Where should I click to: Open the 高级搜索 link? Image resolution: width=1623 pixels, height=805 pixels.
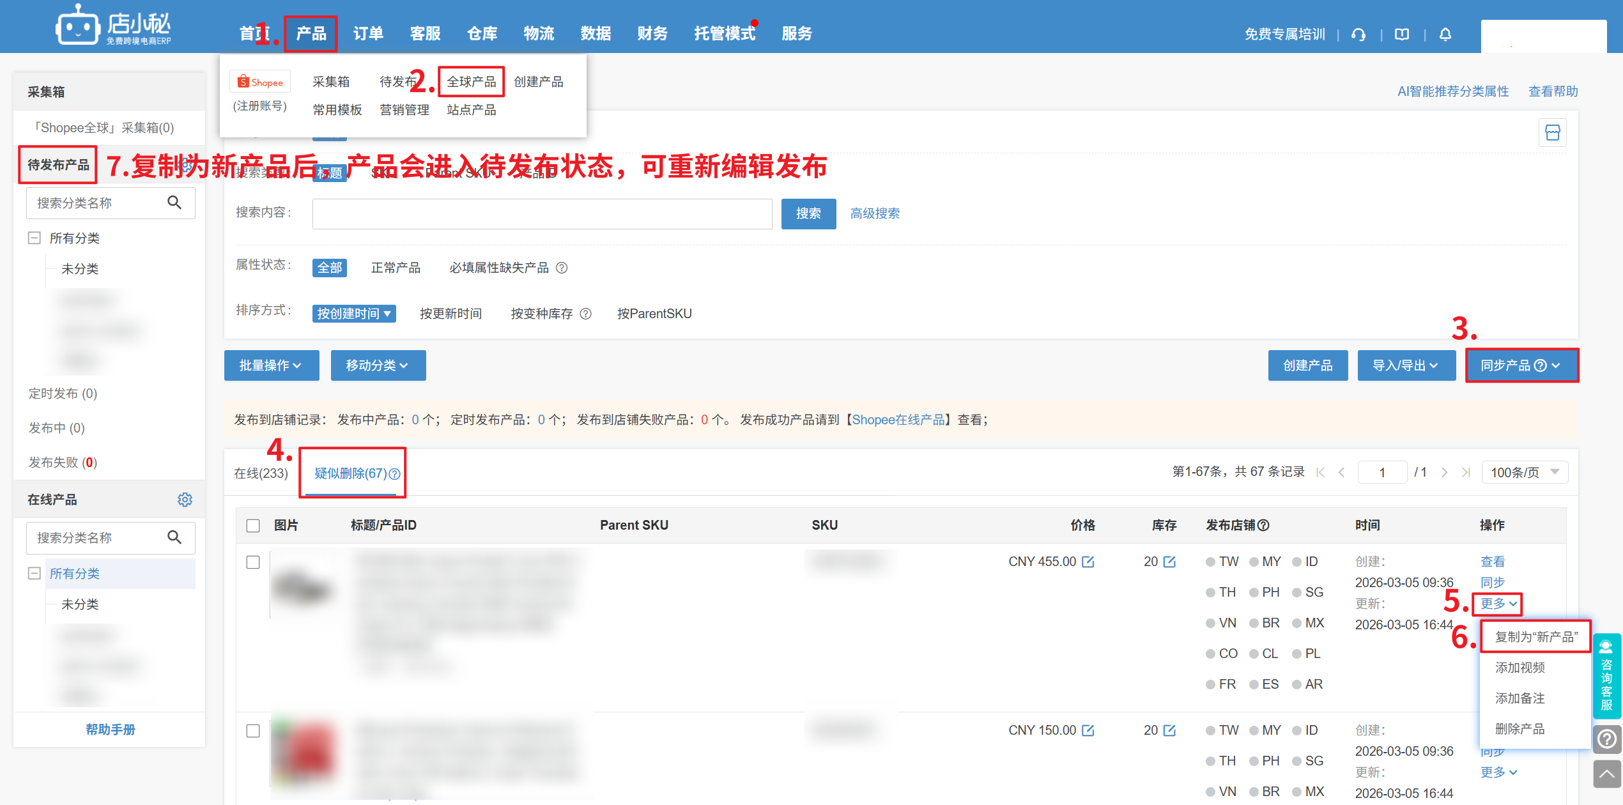click(875, 213)
